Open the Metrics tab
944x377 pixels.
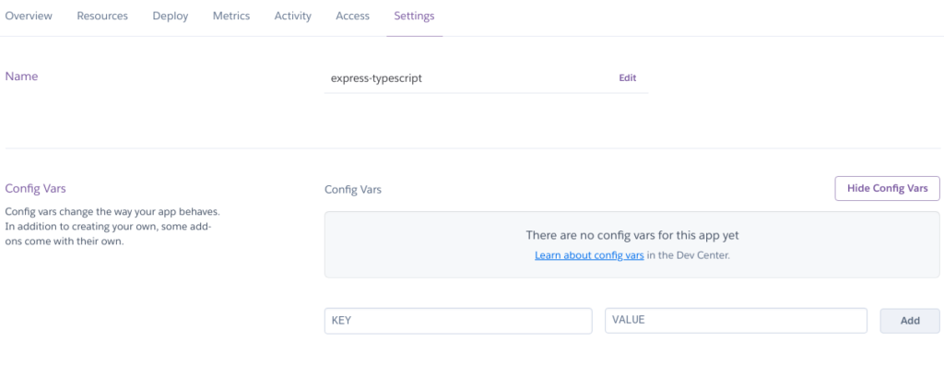point(230,17)
